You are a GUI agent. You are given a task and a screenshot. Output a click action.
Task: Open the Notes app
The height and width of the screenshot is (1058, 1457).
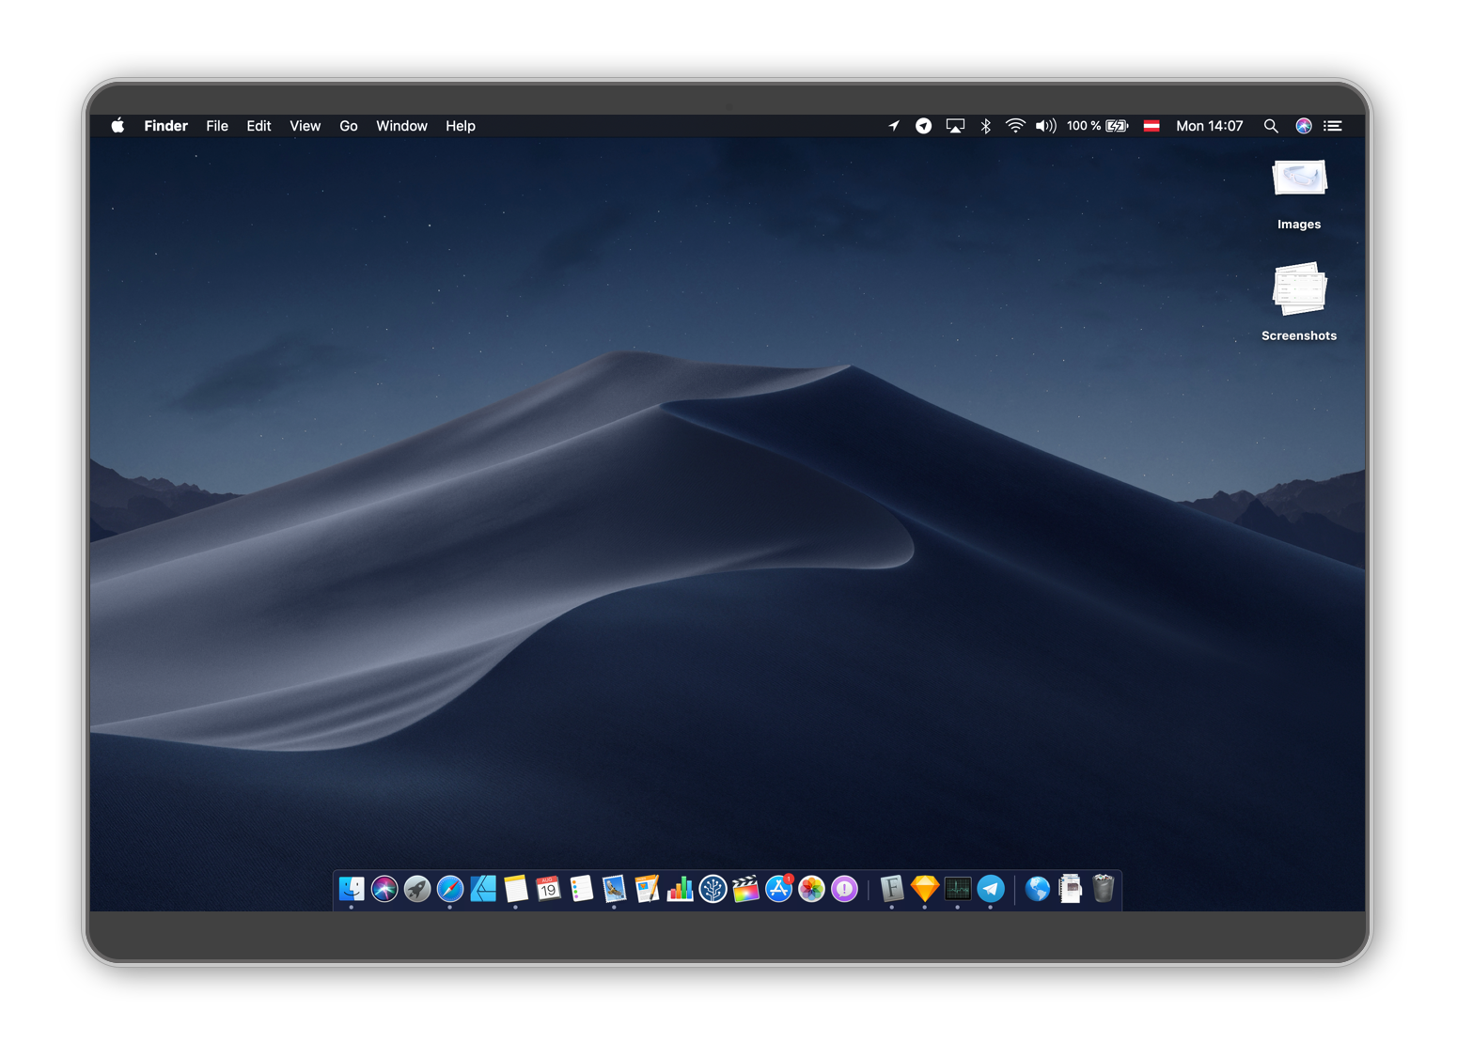[x=516, y=889]
